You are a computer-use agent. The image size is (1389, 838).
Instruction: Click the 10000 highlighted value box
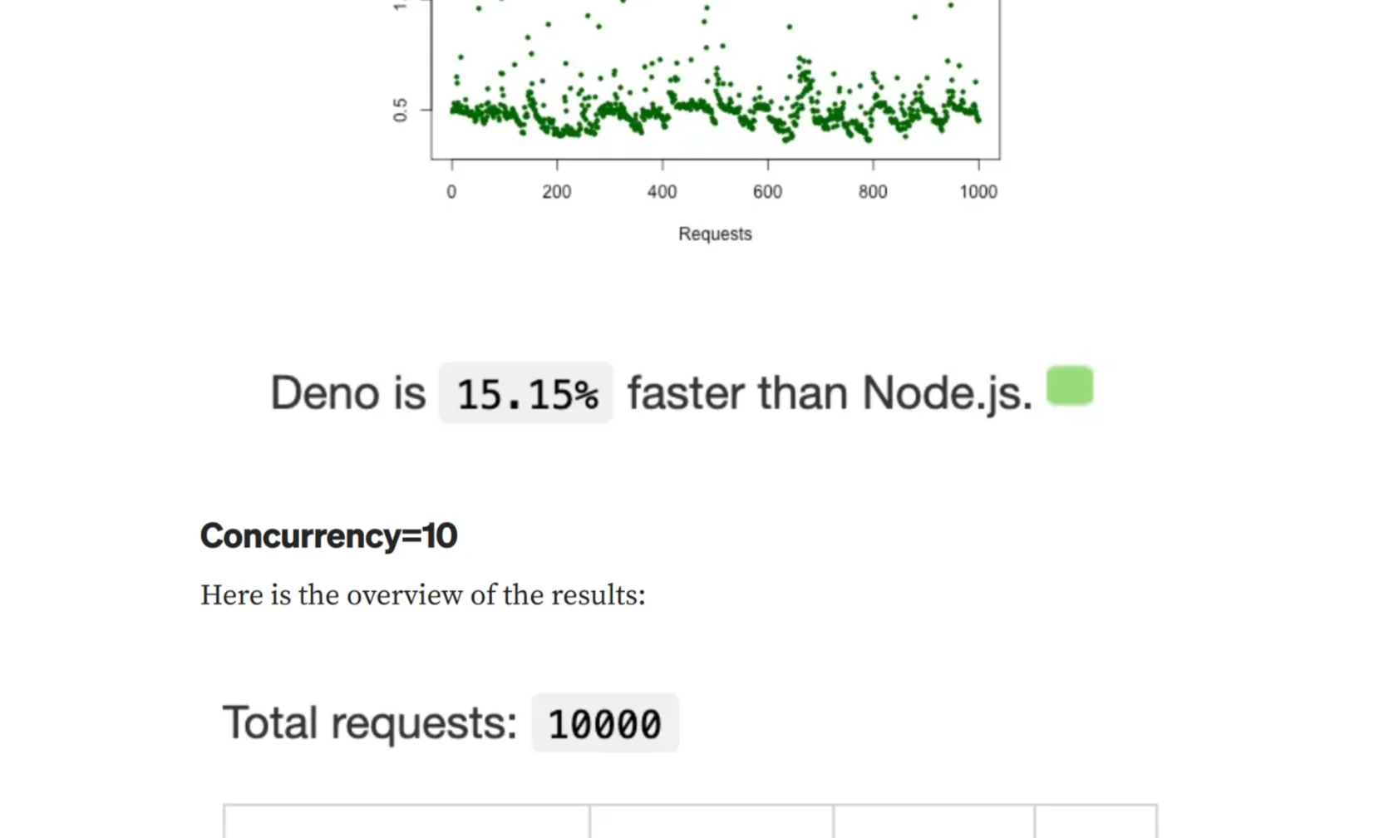point(604,723)
